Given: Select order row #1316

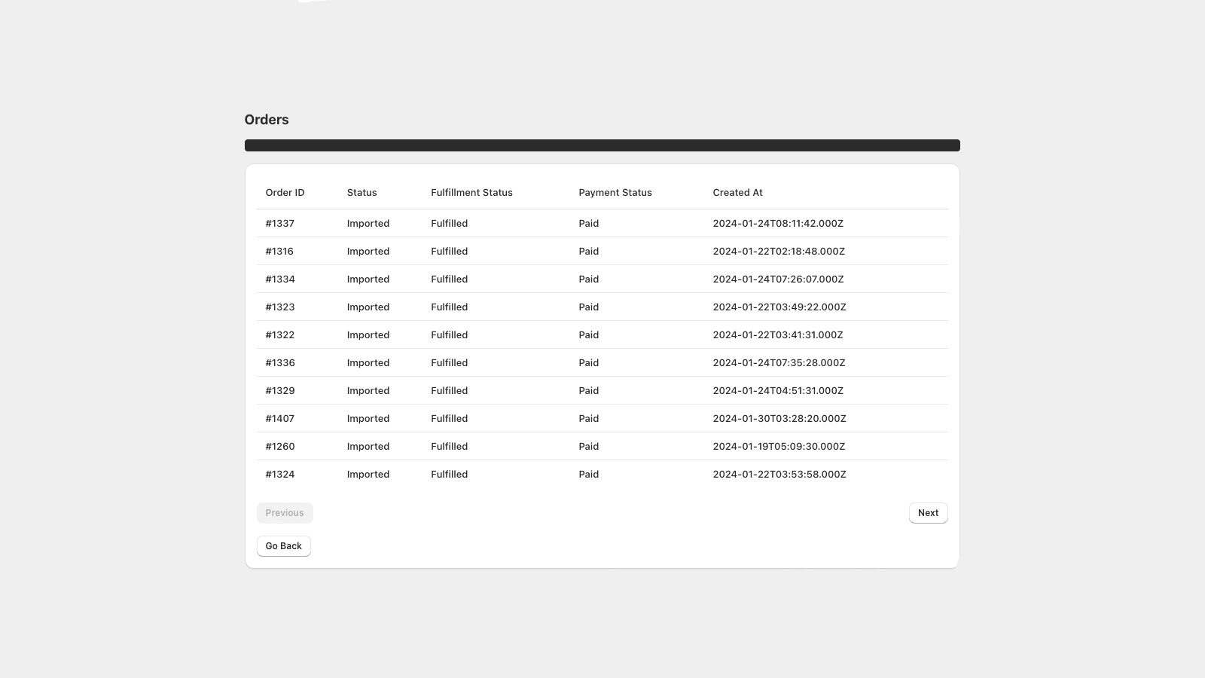Looking at the screenshot, I should (x=279, y=251).
